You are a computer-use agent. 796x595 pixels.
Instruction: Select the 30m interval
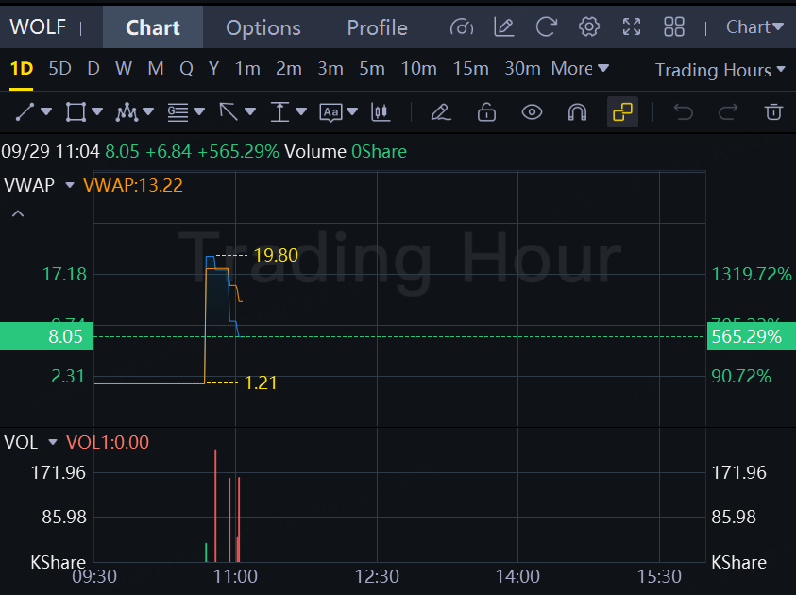click(x=522, y=68)
